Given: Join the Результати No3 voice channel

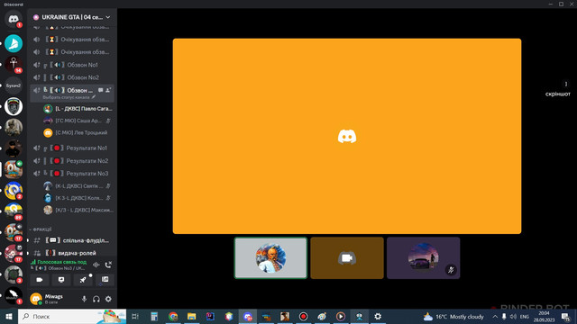Looking at the screenshot, I should [72, 174].
